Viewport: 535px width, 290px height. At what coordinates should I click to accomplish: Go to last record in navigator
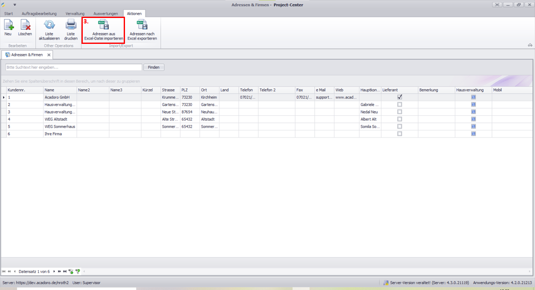[65, 272]
